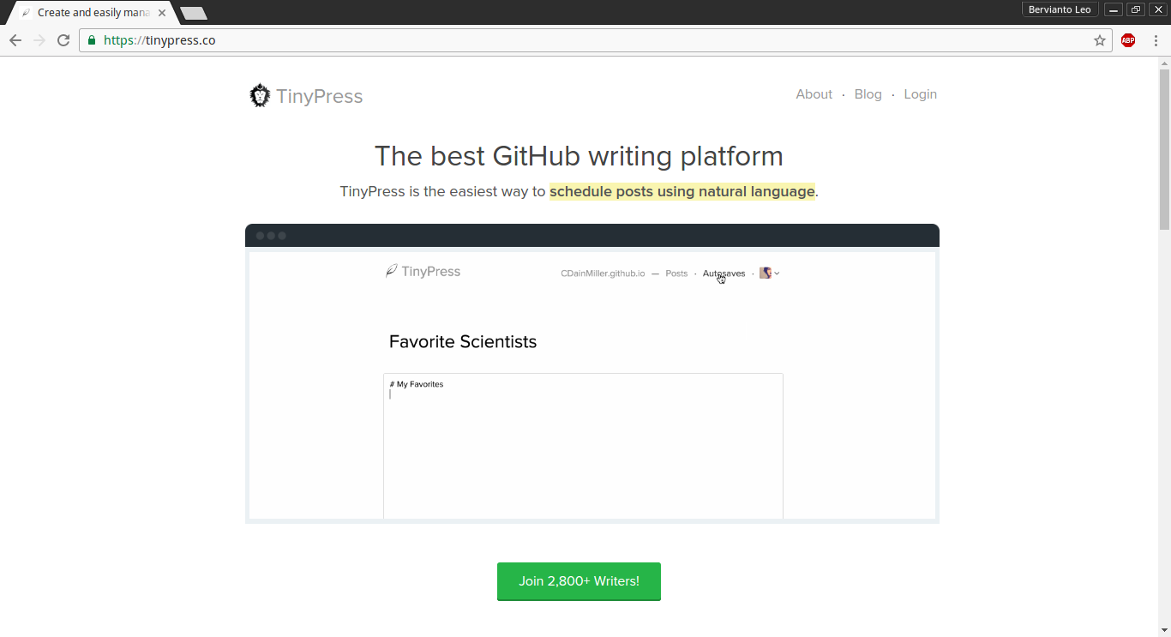Open the Adblock Plus extension icon
The width and height of the screenshot is (1171, 637).
pos(1128,40)
